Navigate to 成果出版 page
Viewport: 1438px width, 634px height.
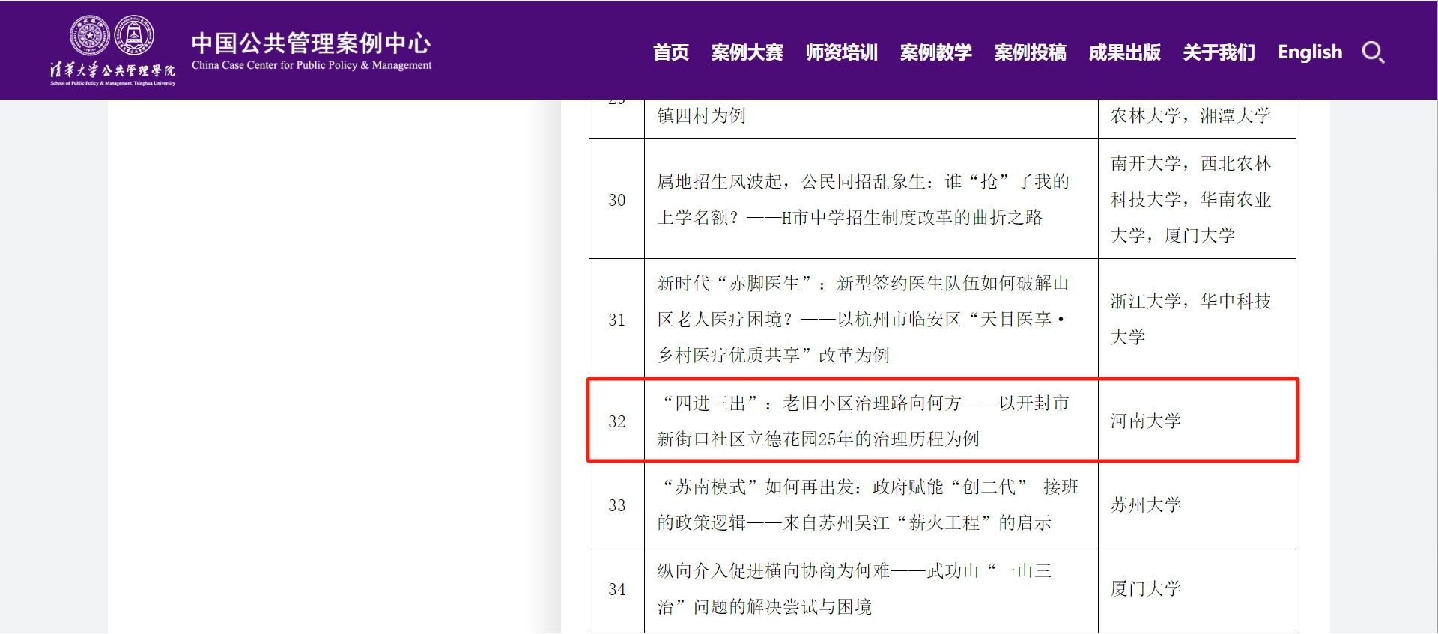click(1124, 52)
